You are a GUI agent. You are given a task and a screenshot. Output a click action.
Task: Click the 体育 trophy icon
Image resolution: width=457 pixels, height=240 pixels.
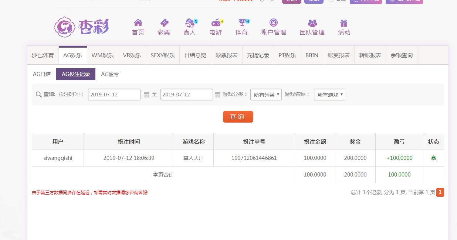[242, 23]
